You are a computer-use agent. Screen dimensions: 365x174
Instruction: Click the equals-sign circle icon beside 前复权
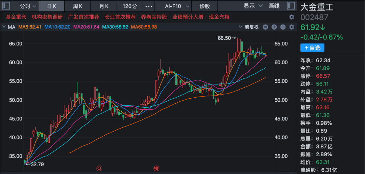click(x=265, y=27)
